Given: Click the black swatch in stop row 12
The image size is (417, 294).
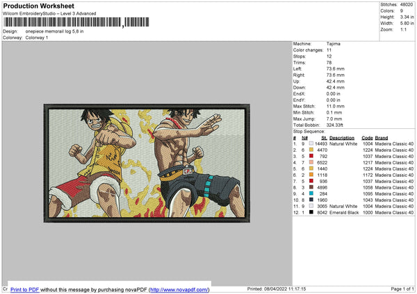Looking at the screenshot, I should [x=311, y=212].
